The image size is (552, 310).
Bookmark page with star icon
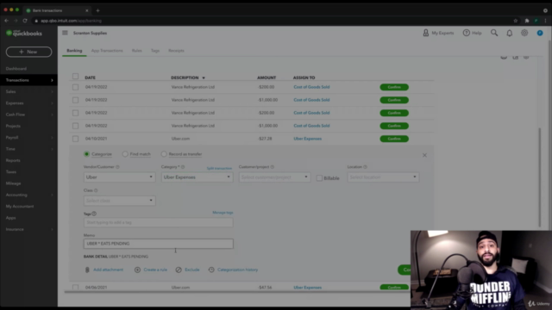pos(516,21)
